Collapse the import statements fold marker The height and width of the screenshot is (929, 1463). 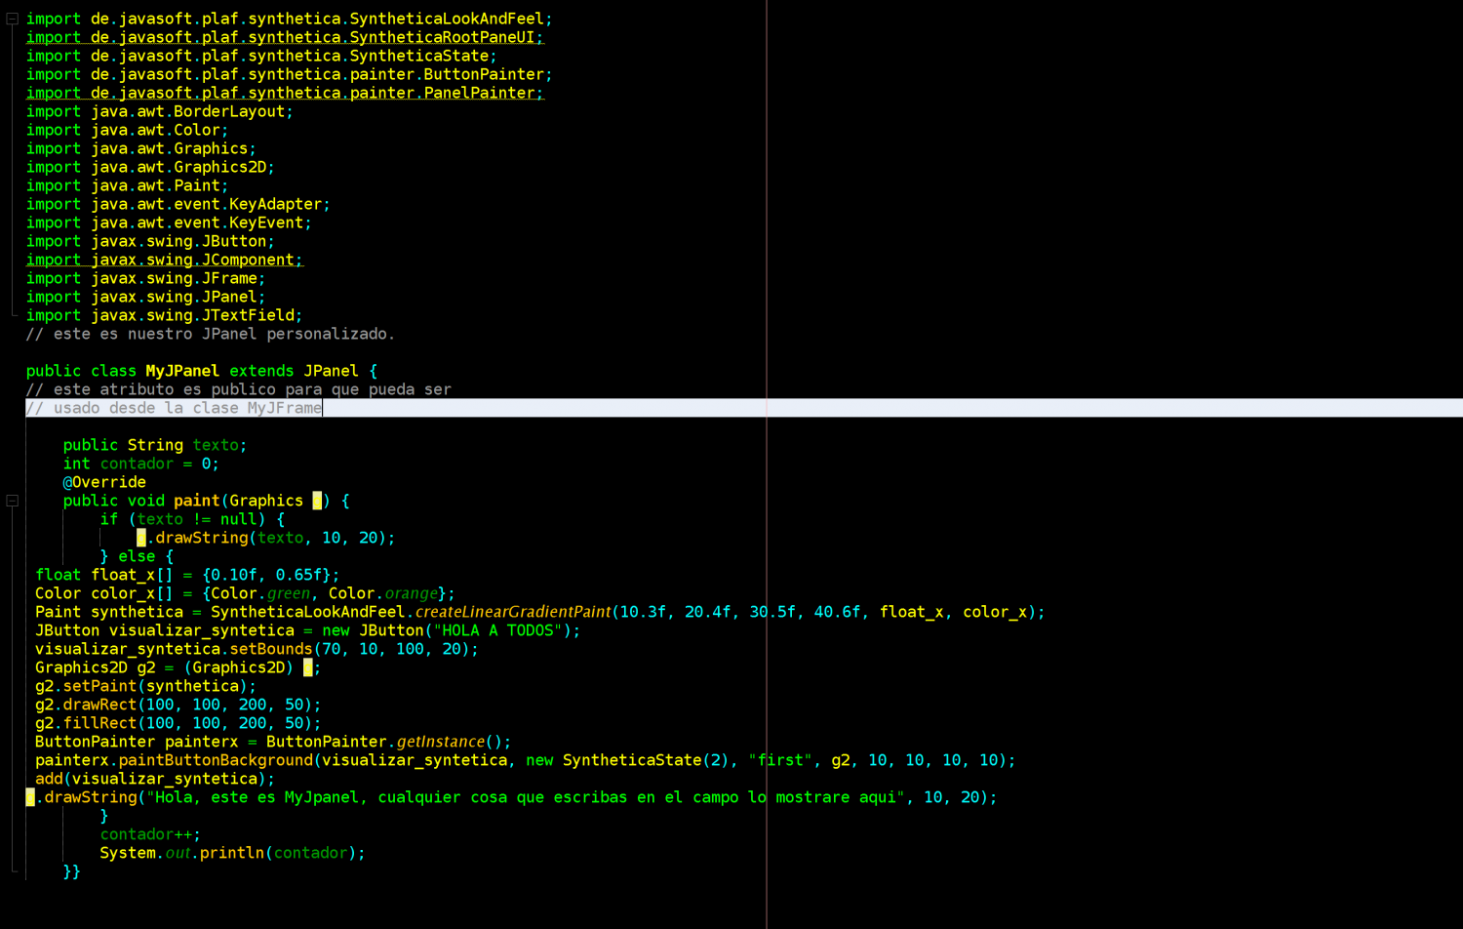click(x=13, y=19)
